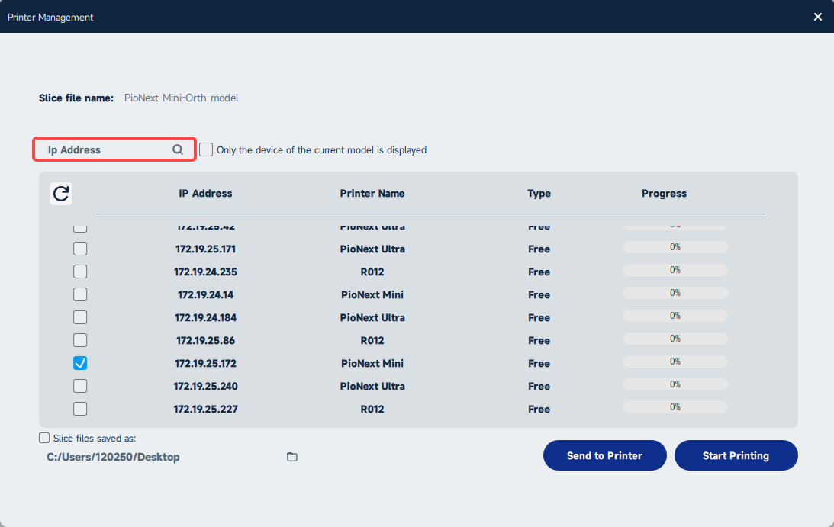
Task: Click R012 name in 172.19.25.227 row
Action: tap(372, 409)
